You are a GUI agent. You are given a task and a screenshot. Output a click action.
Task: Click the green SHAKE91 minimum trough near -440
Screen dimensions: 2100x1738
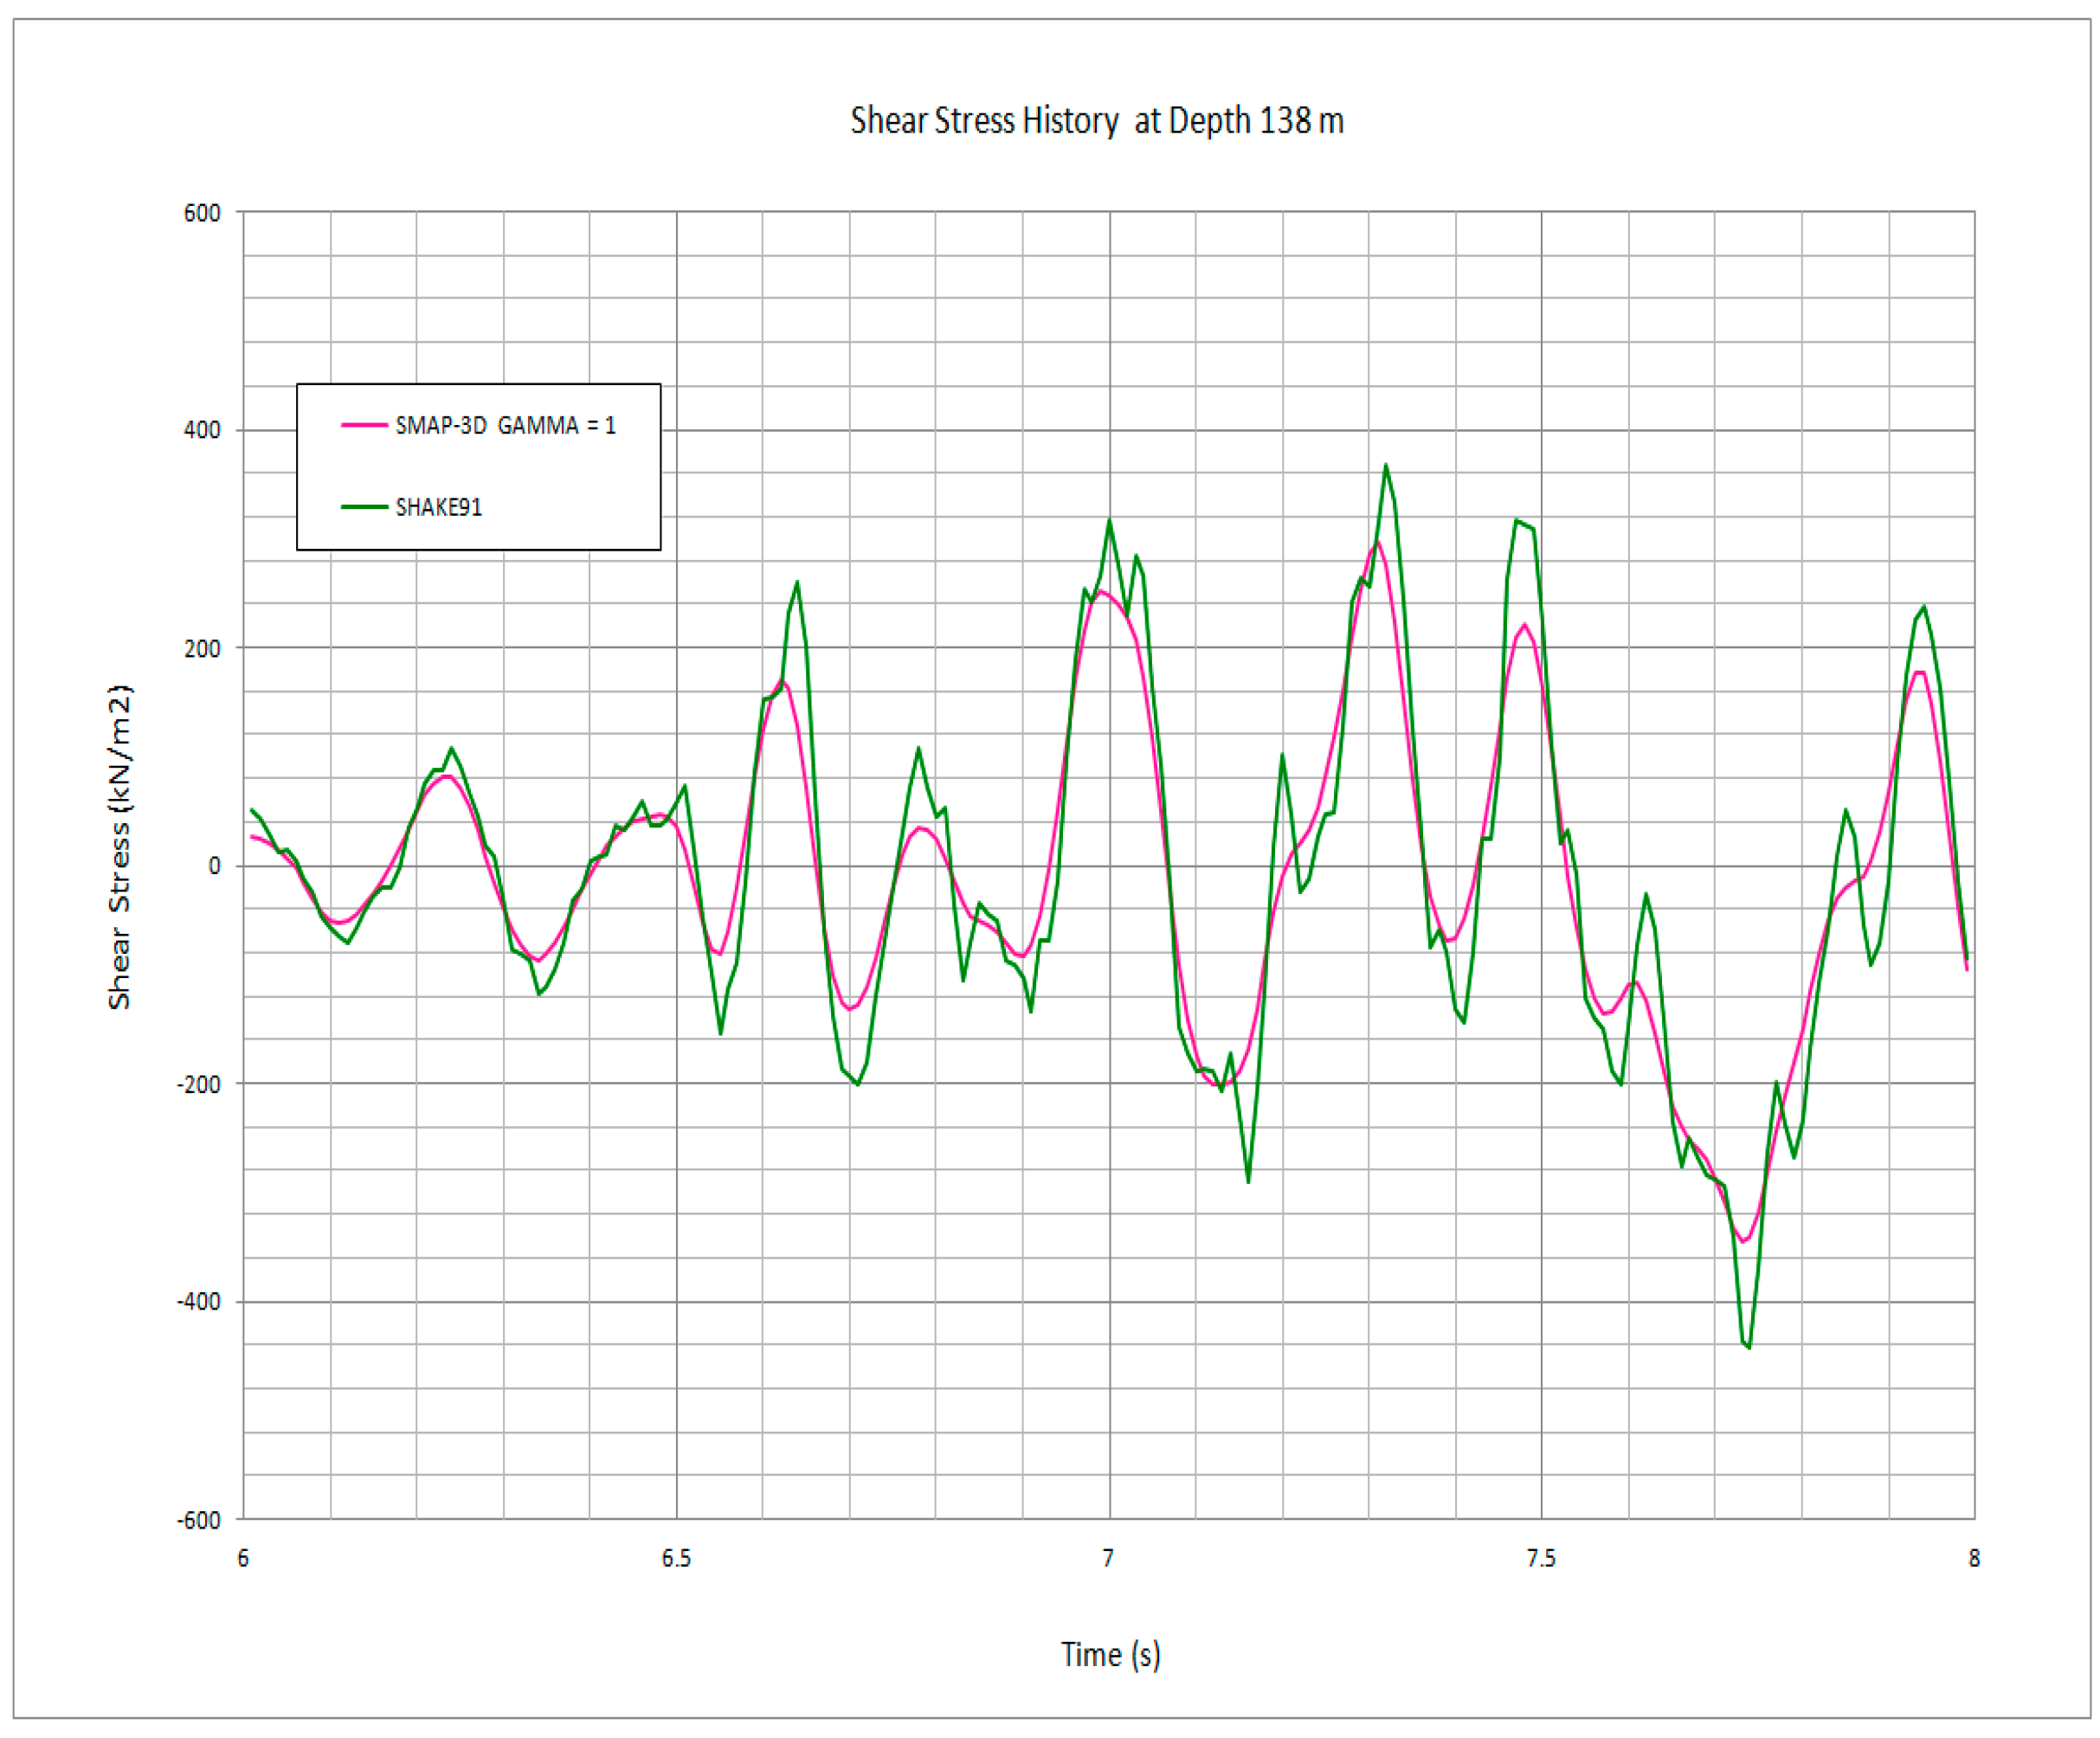1748,1346
